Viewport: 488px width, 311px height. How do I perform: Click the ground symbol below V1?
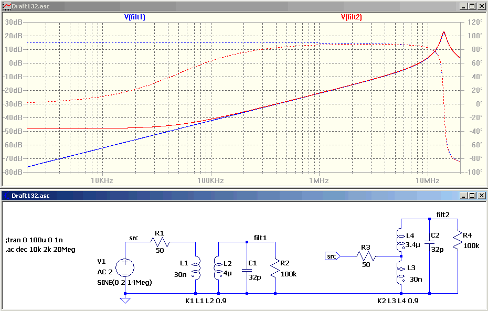click(x=125, y=300)
